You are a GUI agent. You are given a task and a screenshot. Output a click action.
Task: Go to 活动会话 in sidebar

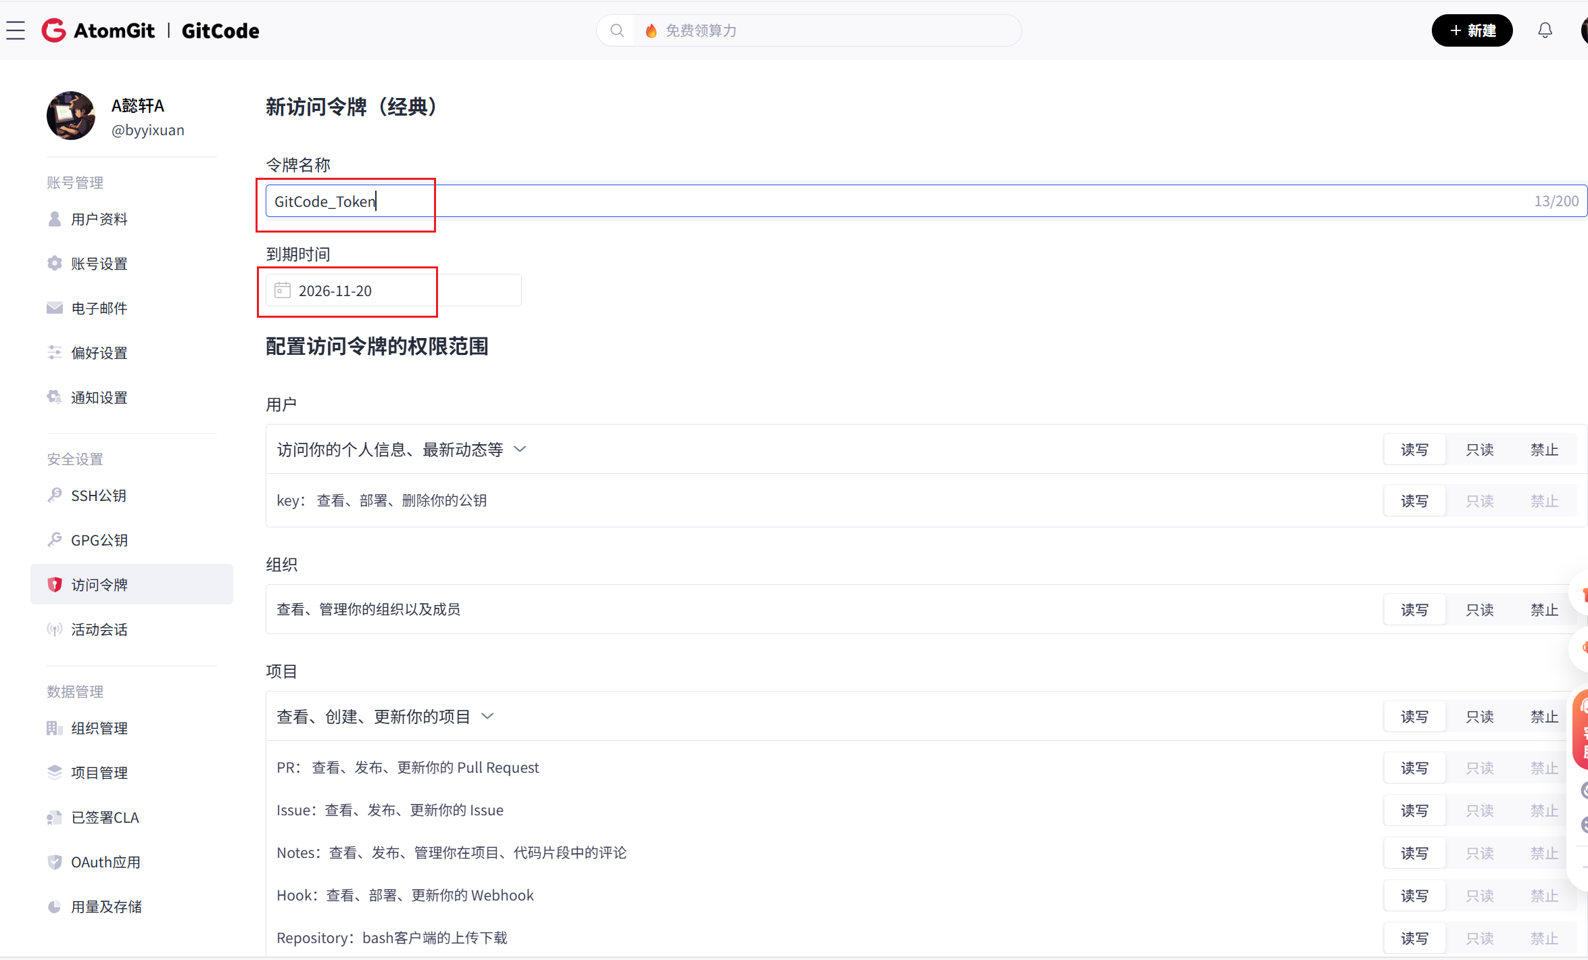pyautogui.click(x=99, y=629)
